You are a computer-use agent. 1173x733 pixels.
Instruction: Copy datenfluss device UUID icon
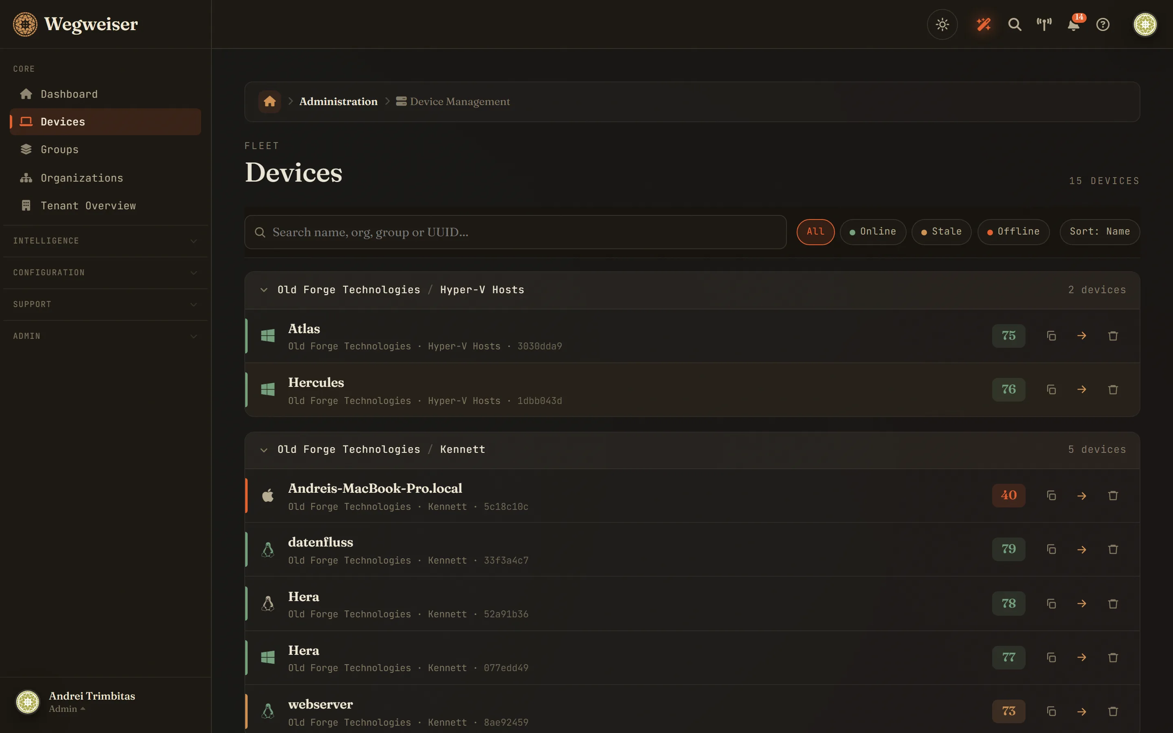click(1051, 549)
